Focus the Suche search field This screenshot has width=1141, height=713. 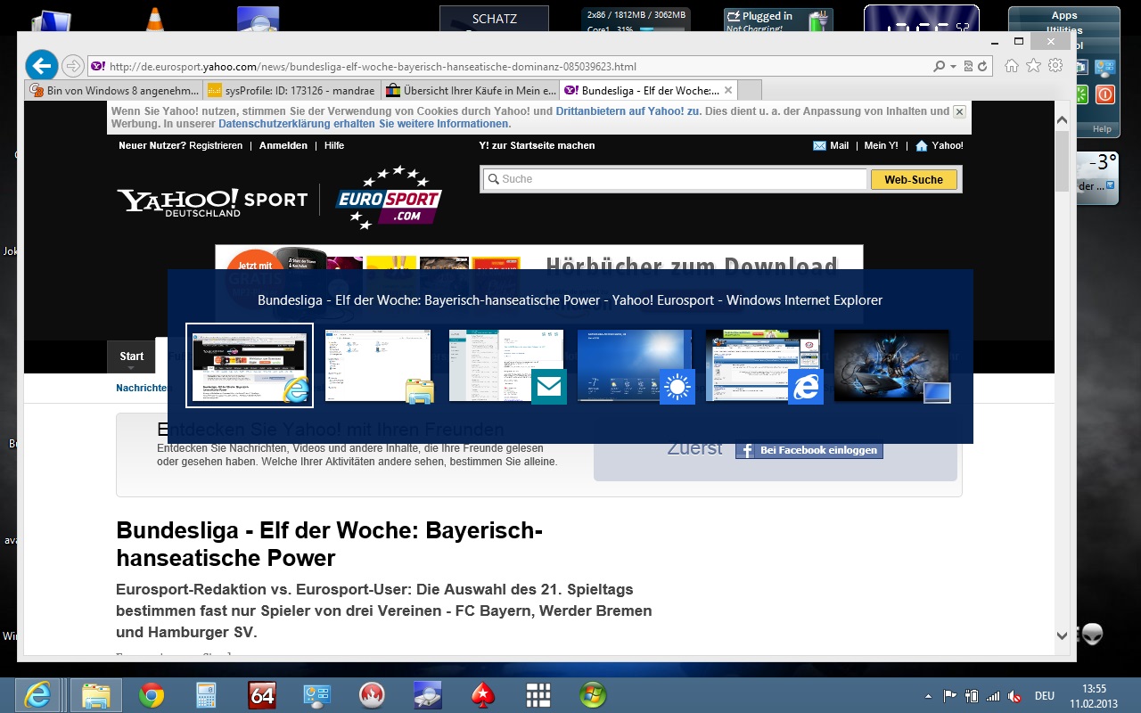click(x=675, y=179)
